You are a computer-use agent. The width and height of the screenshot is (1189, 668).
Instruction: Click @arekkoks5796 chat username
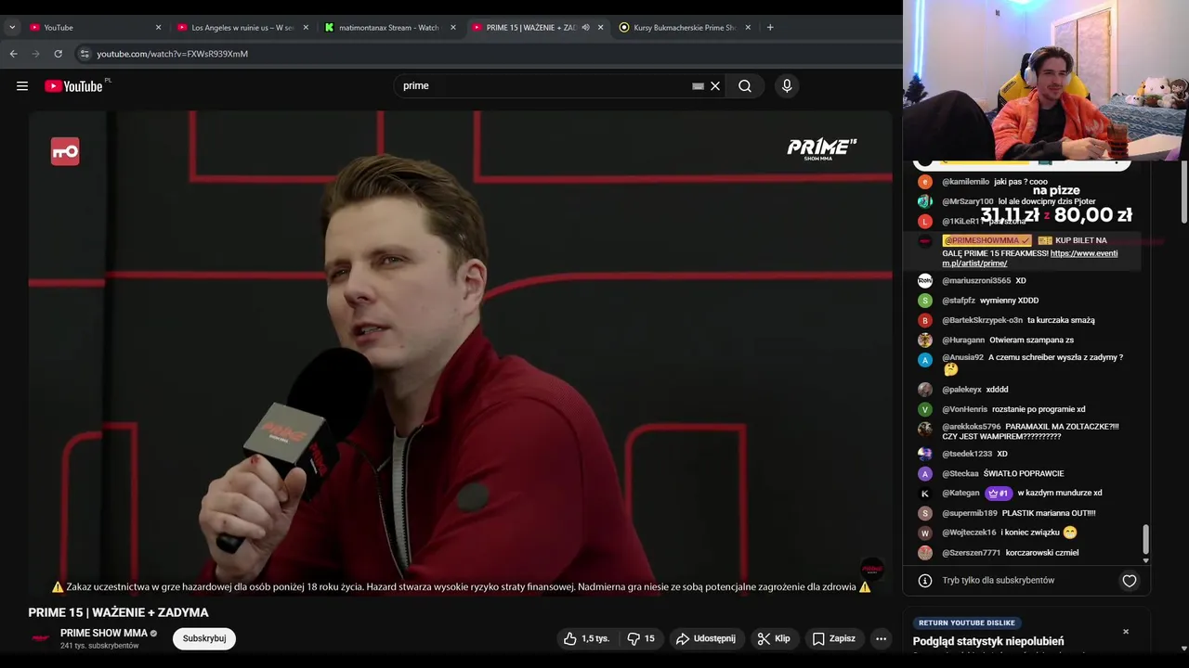(x=972, y=427)
